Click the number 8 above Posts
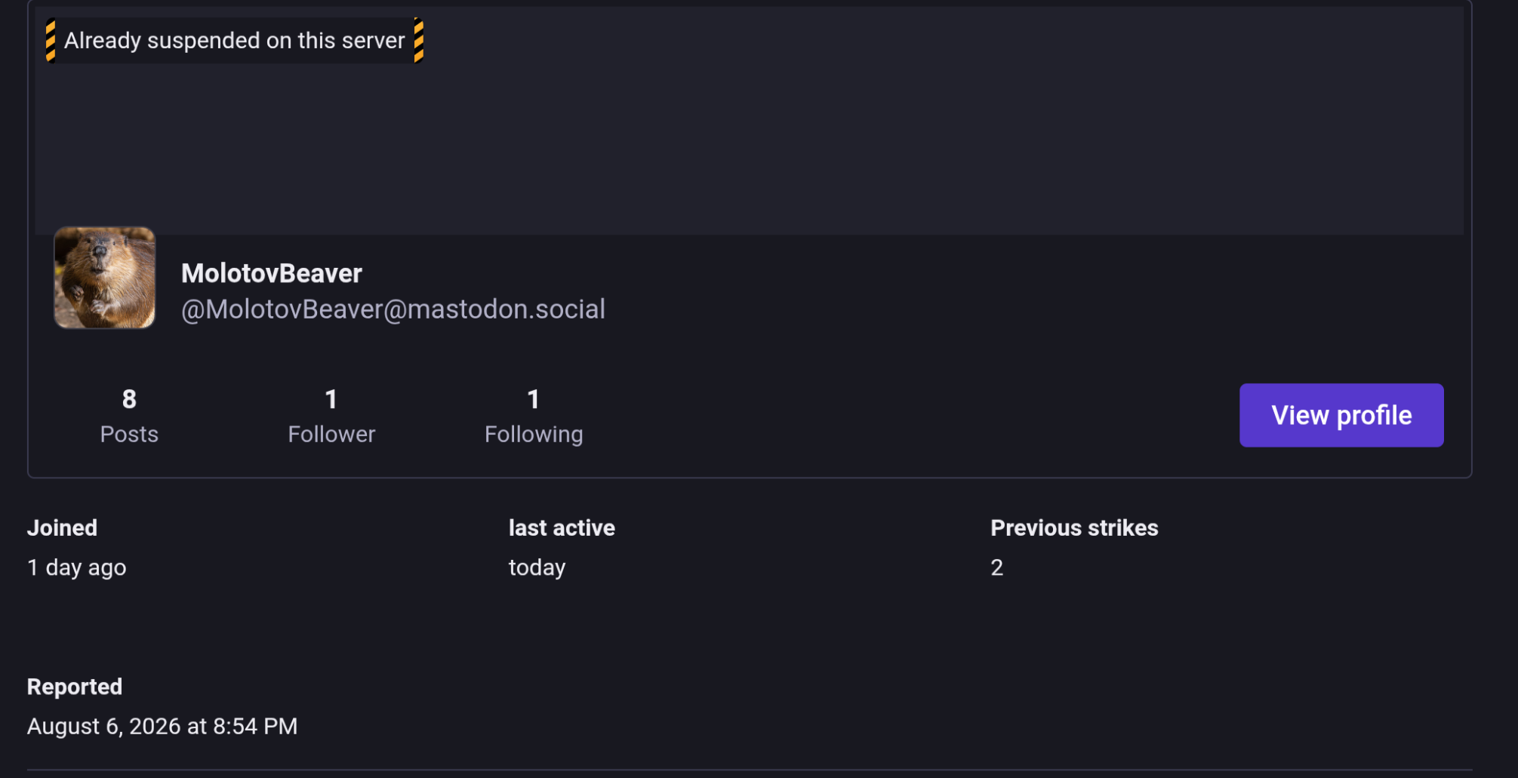This screenshot has width=1518, height=778. tap(129, 399)
